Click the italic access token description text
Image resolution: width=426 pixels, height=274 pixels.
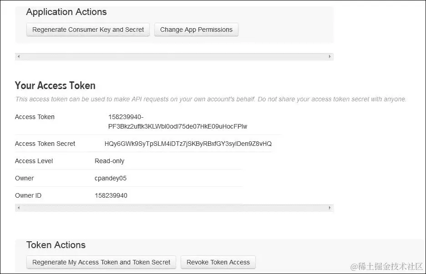[211, 99]
